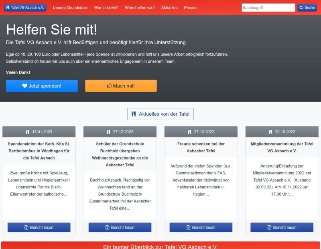321x249 pixels.
Task: Open the Unsere Grundsätze menu item
Action: pos(70,8)
